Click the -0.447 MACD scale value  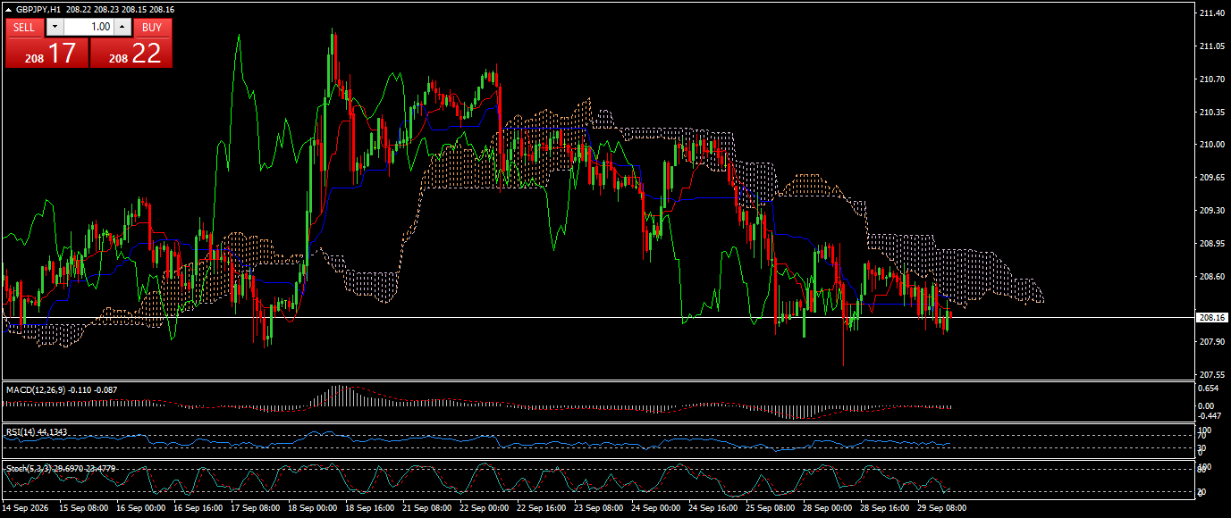(x=1210, y=415)
